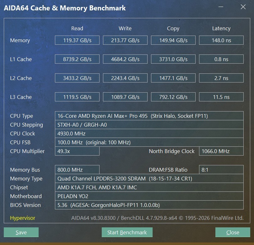
Task: Click the Memory Copy value 149.94 GB/s
Action: click(x=173, y=40)
